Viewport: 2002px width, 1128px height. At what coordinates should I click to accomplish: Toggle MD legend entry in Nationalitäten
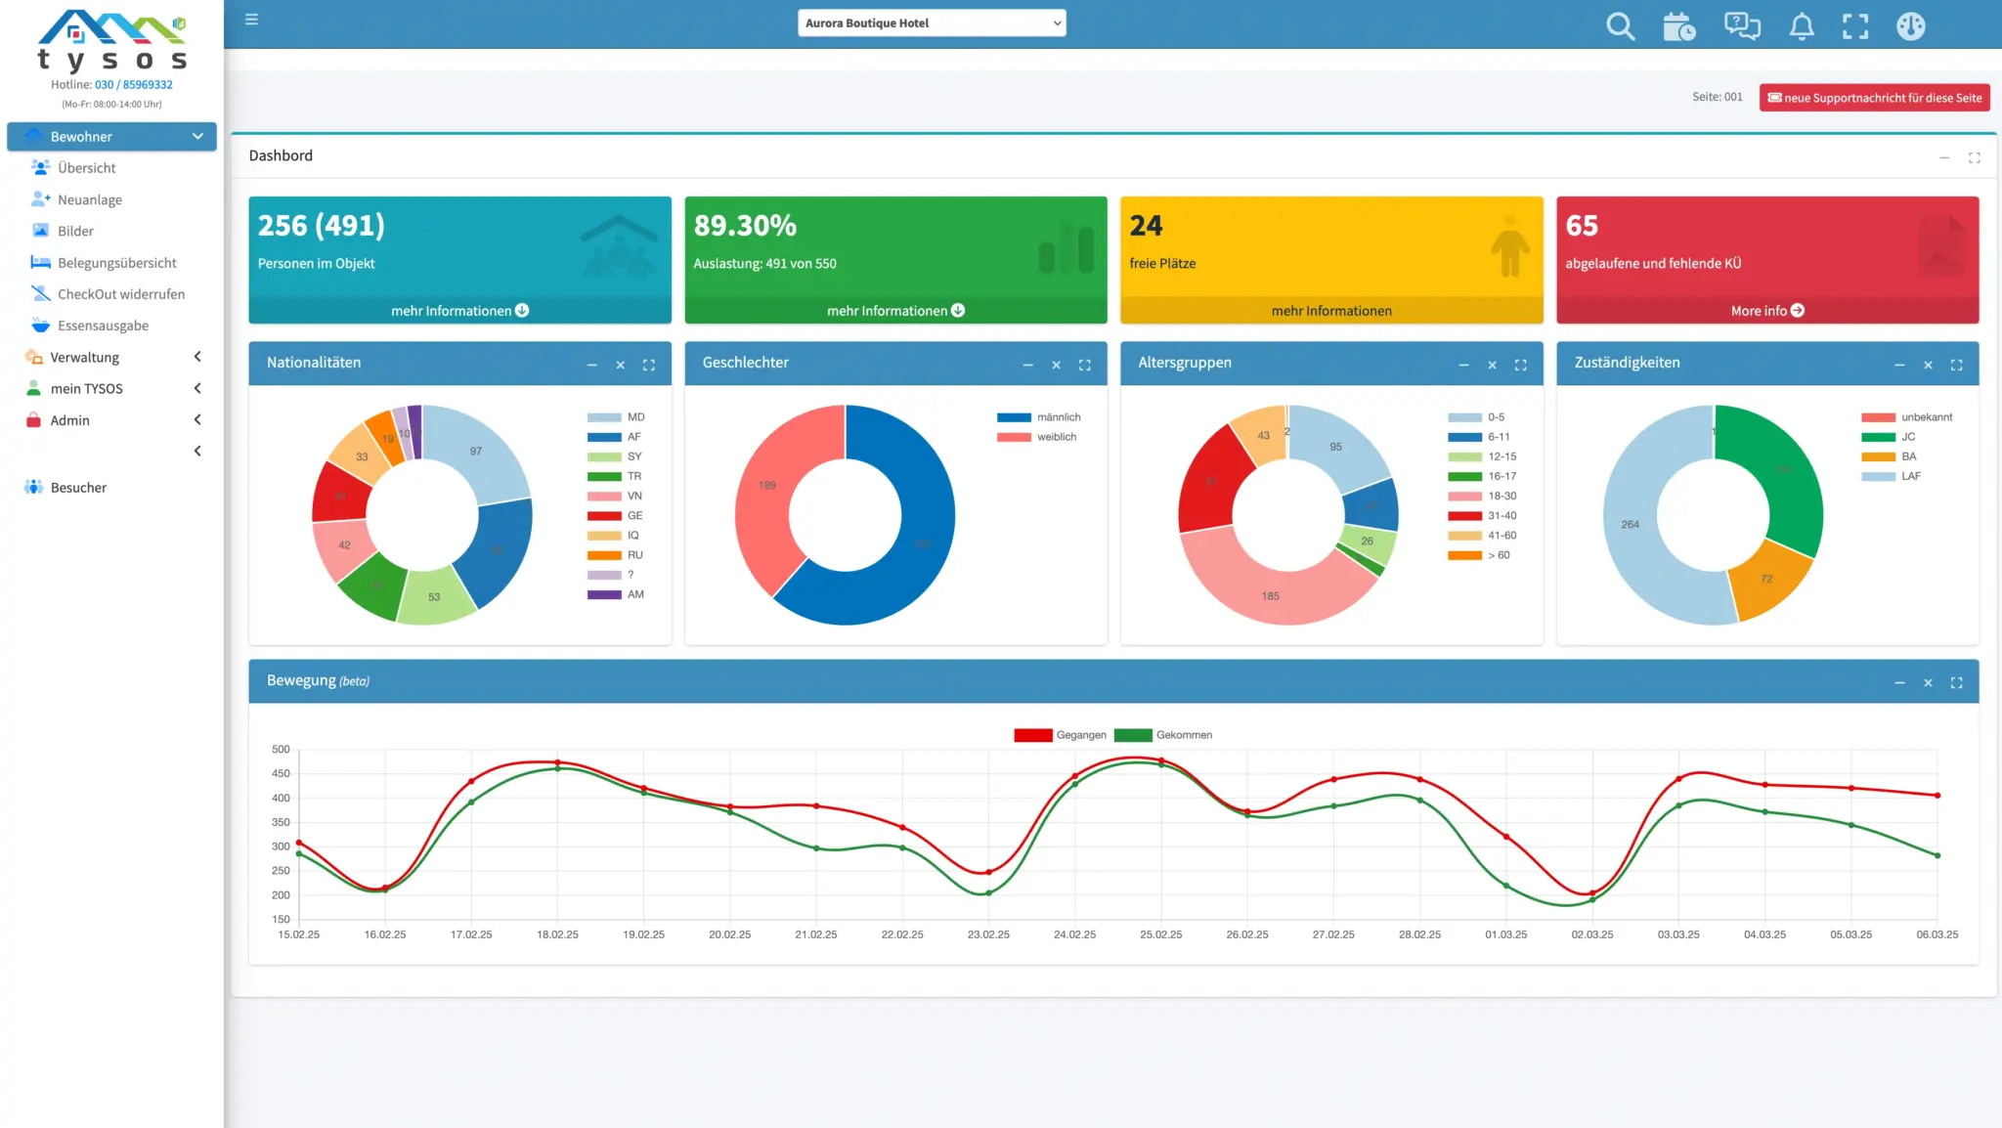coord(616,417)
